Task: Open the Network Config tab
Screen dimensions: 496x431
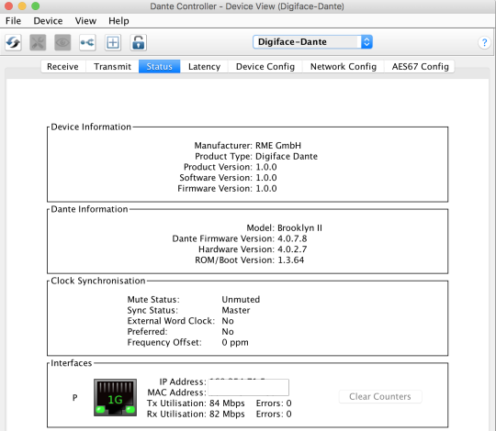Action: click(x=344, y=66)
